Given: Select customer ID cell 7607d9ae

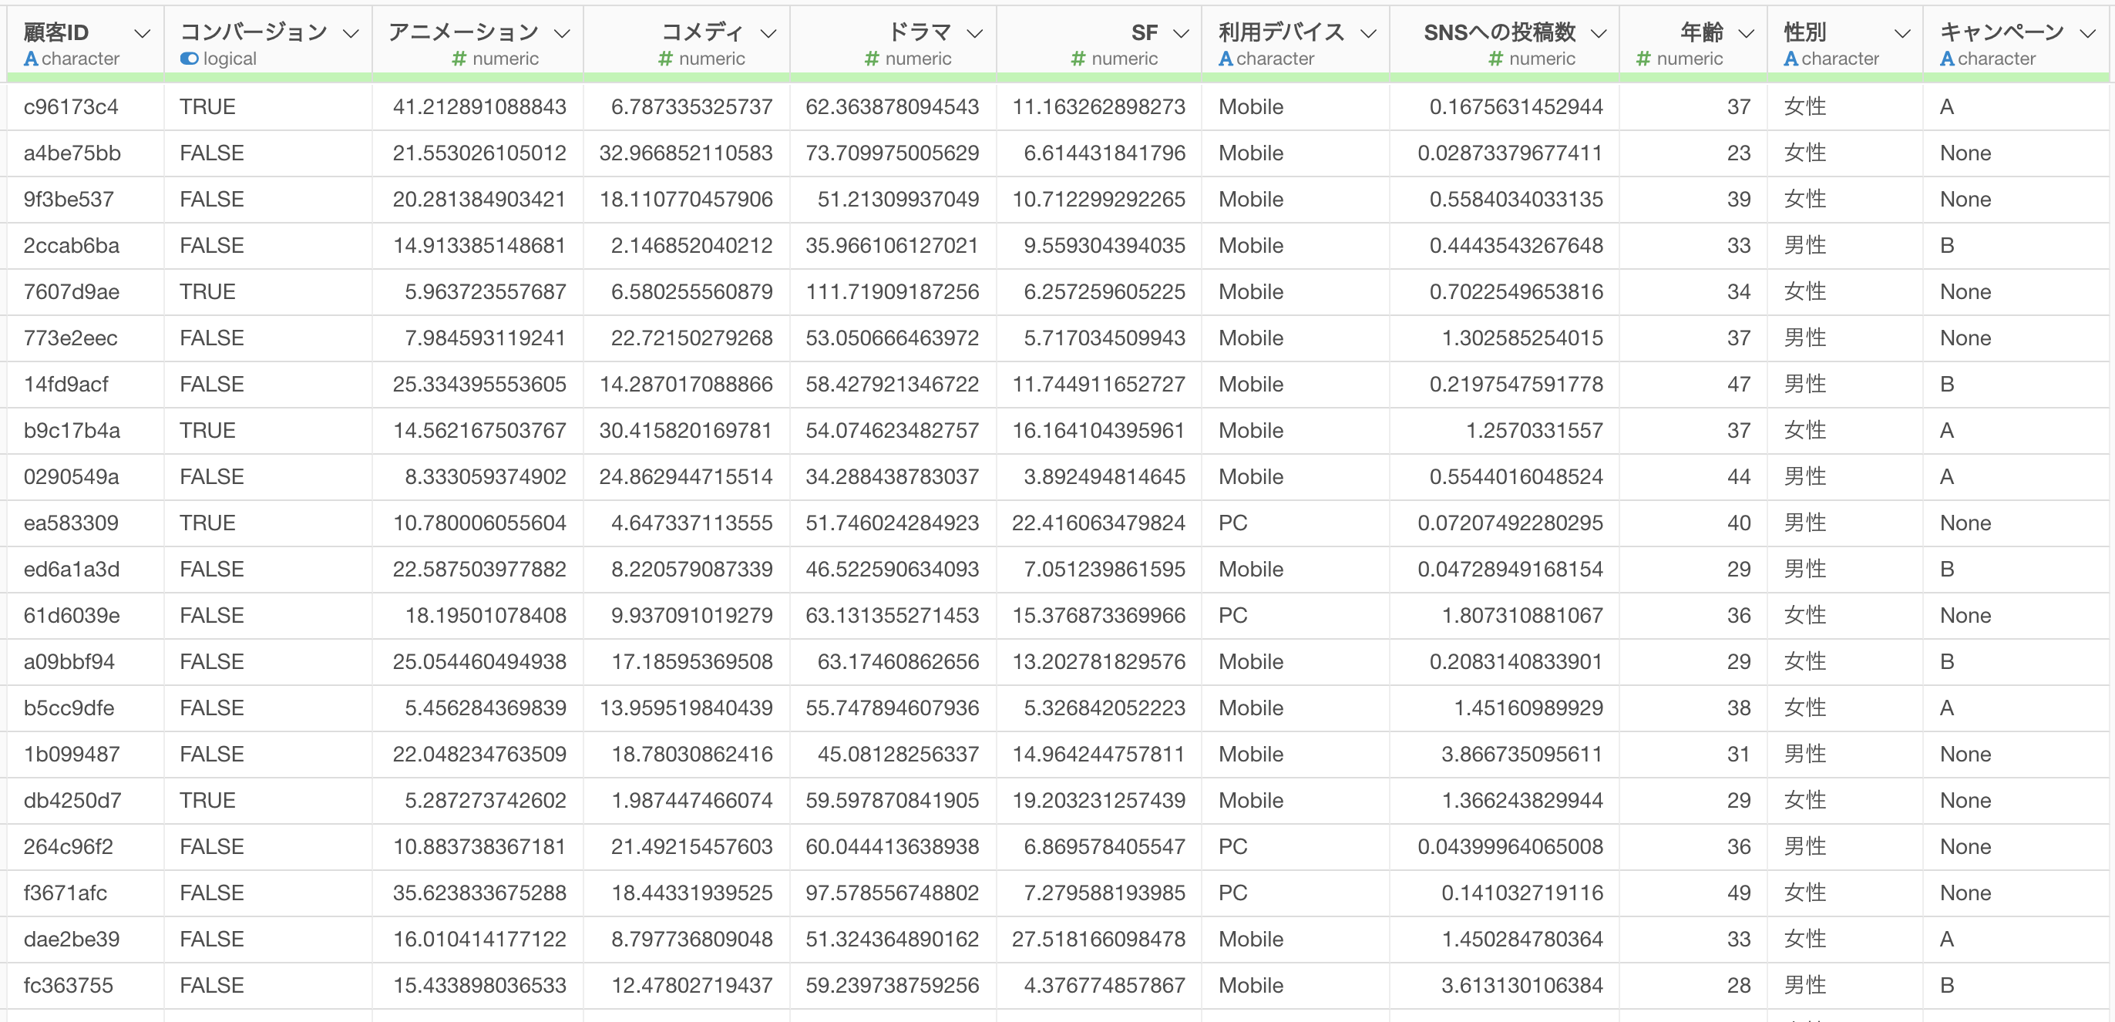Looking at the screenshot, I should coord(72,292).
